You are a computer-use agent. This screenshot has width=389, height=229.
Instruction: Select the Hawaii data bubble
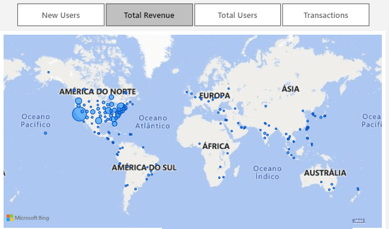tap(45, 133)
